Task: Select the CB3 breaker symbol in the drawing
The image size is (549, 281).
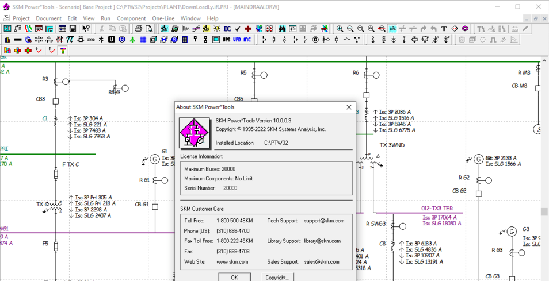Action: (55, 101)
